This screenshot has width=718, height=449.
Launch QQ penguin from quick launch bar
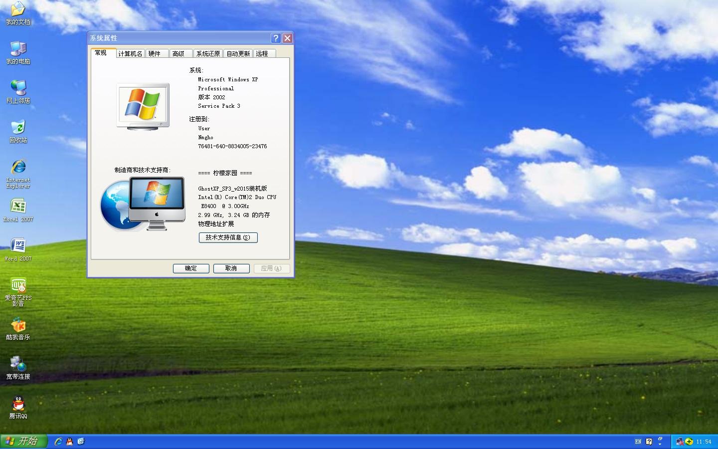tap(69, 442)
